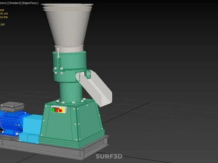Click the statistics value ending 75.143

[x=4, y=14]
